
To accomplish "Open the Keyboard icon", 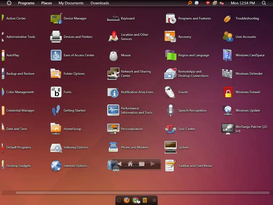I will (x=113, y=18).
